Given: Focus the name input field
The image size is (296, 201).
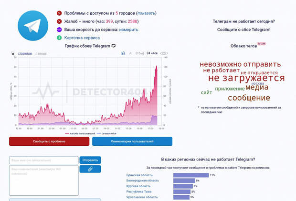Looking at the screenshot, I should 44,161.
